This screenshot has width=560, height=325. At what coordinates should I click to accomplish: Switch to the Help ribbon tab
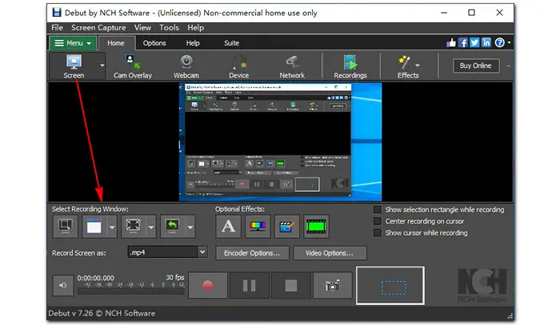click(193, 43)
